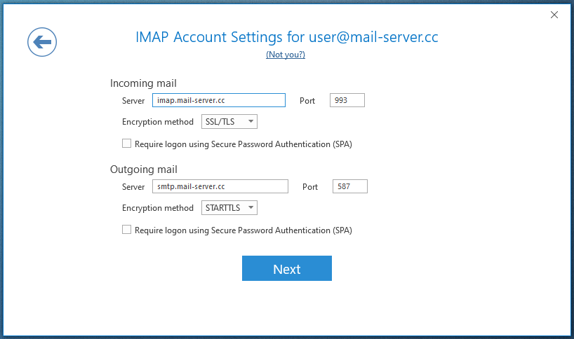Select the incoming port 993 field
The image size is (574, 339).
pyautogui.click(x=347, y=100)
